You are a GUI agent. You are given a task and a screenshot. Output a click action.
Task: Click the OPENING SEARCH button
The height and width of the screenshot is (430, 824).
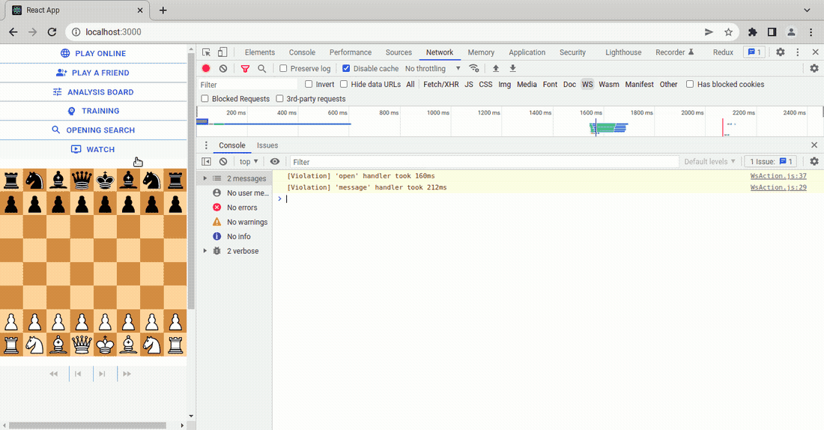click(94, 130)
